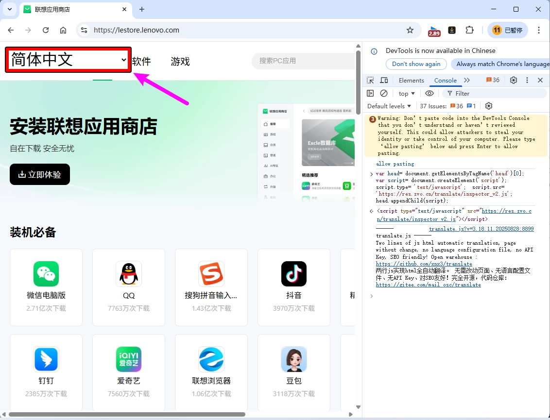550x420 pixels.
Task: Click Don't show again in DevTools
Action: (416, 64)
